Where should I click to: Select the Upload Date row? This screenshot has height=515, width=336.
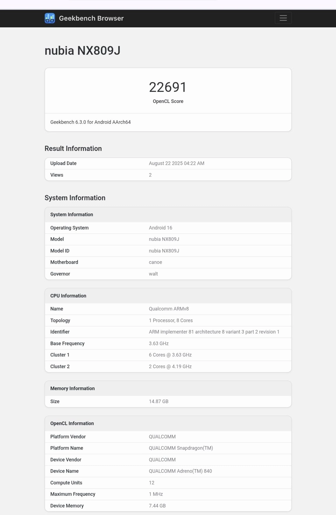click(168, 163)
